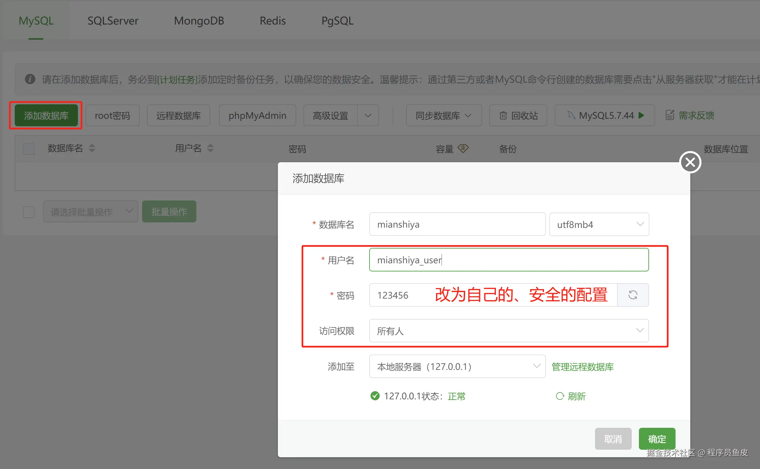Switch to the Redis tab
Viewport: 760px width, 469px height.
pyautogui.click(x=272, y=21)
